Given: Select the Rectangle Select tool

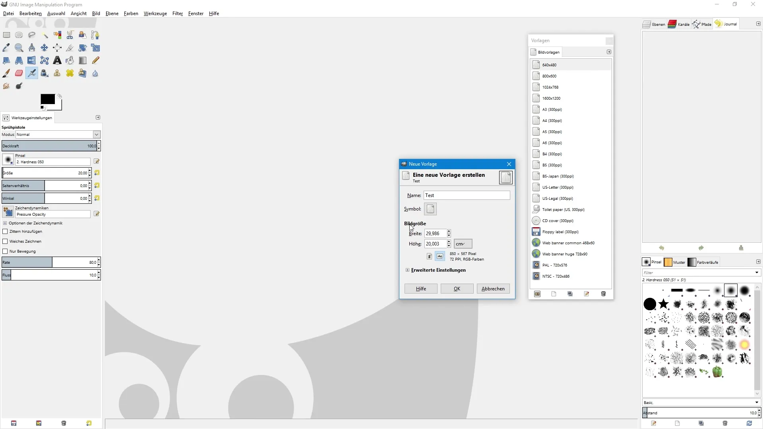Looking at the screenshot, I should pyautogui.click(x=6, y=35).
